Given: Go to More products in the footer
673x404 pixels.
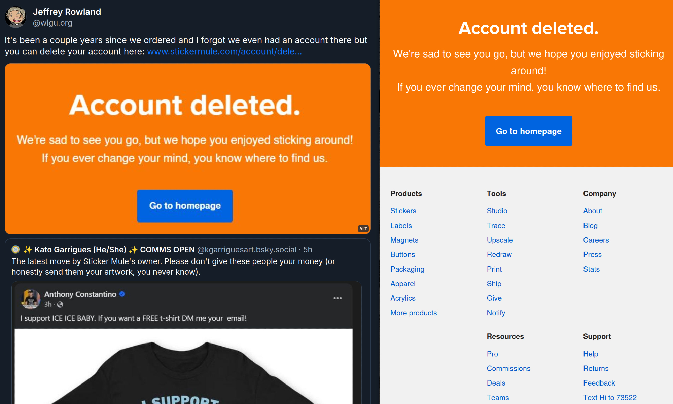Looking at the screenshot, I should [x=414, y=313].
